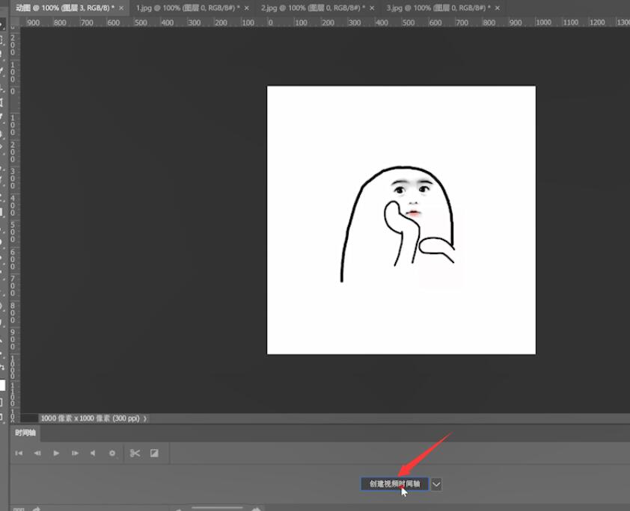
Task: Switch to the 动图 document tab
Action: pyautogui.click(x=64, y=7)
